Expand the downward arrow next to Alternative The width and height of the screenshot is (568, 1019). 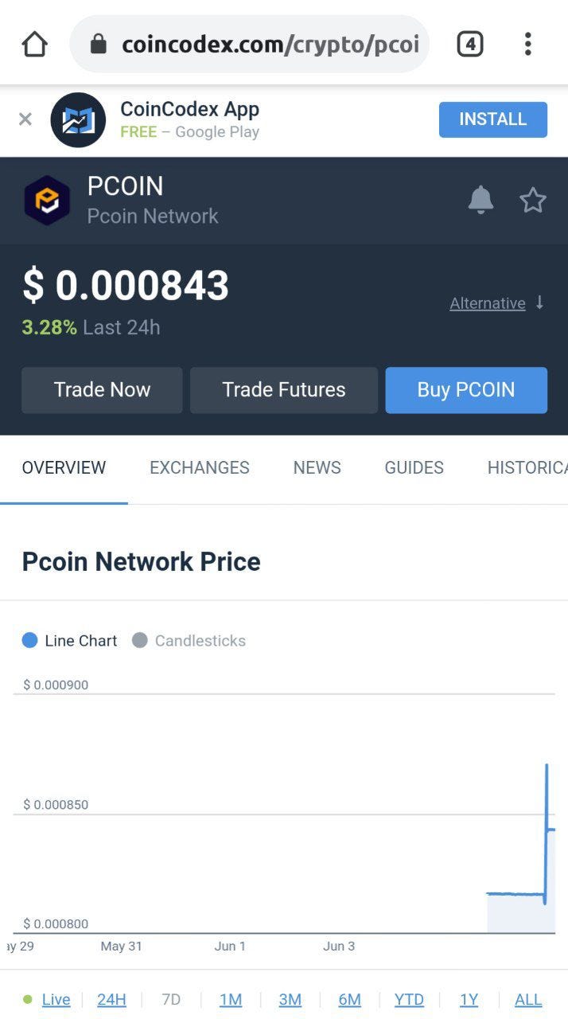pos(540,303)
